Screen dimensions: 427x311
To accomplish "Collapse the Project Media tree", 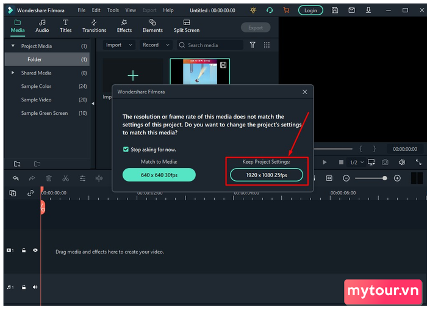I will pyautogui.click(x=13, y=46).
